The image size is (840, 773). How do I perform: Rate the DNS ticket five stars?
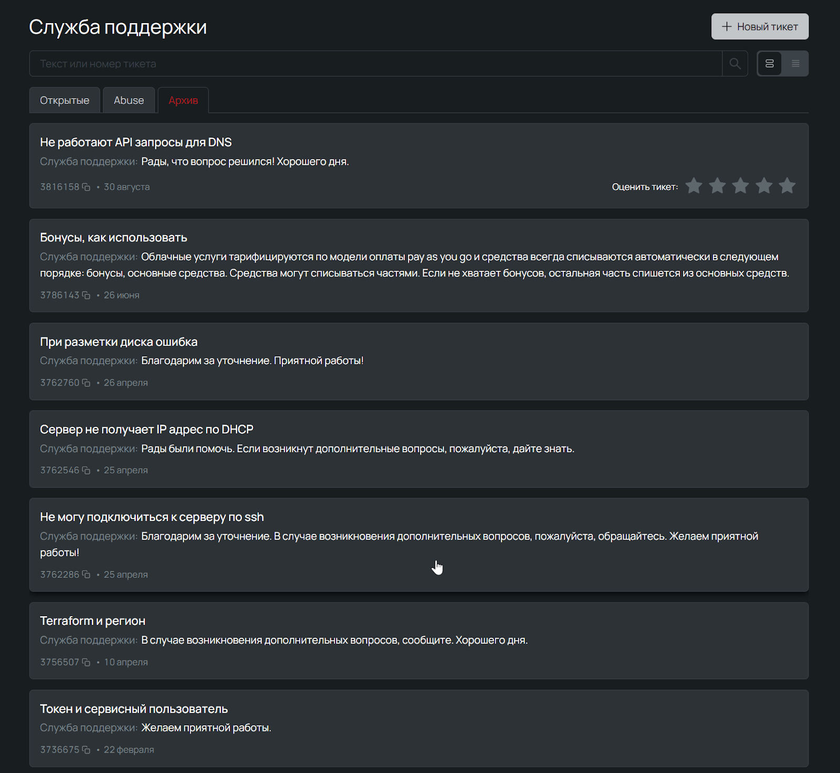787,186
